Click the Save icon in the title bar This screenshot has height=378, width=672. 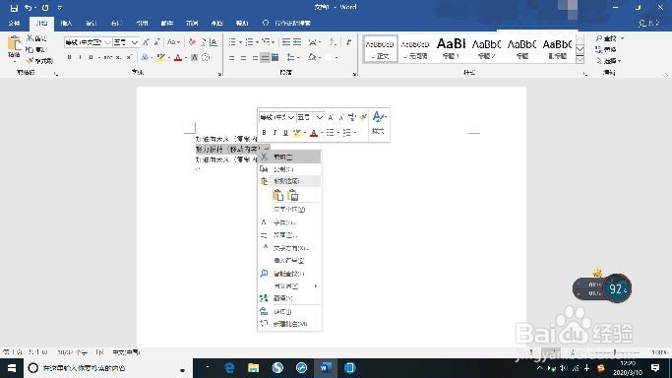(14, 8)
